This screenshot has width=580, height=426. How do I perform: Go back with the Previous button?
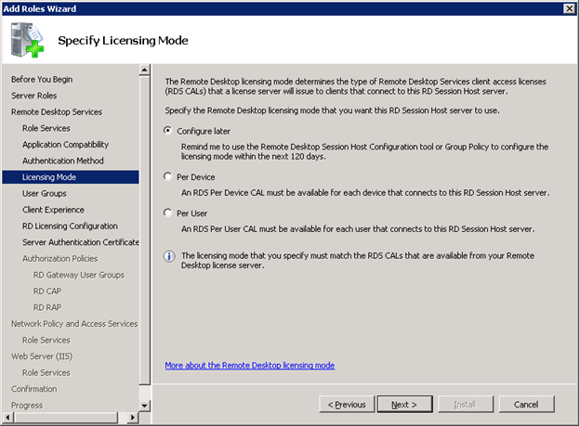point(347,405)
